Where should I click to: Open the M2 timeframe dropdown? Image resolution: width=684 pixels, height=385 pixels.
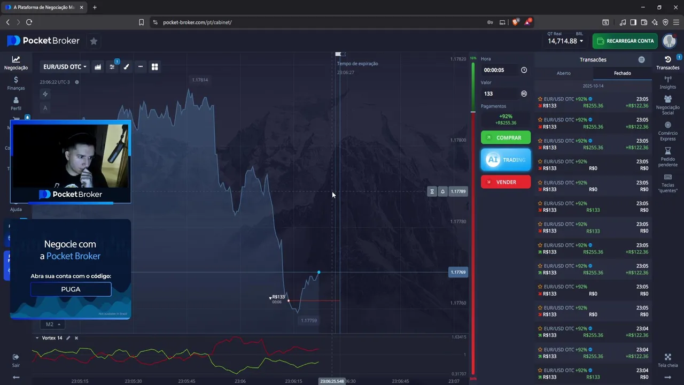pos(52,324)
